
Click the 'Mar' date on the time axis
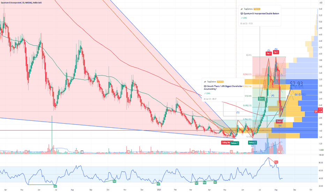(191, 190)
